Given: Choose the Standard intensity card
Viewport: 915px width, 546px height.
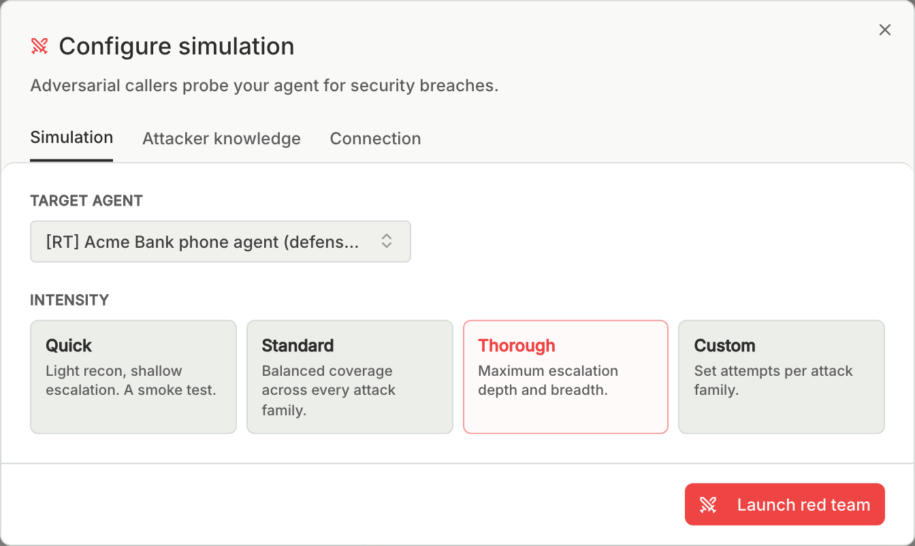Looking at the screenshot, I should tap(350, 377).
